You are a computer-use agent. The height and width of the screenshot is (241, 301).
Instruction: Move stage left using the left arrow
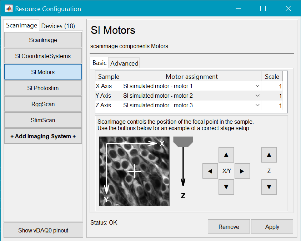210,171
